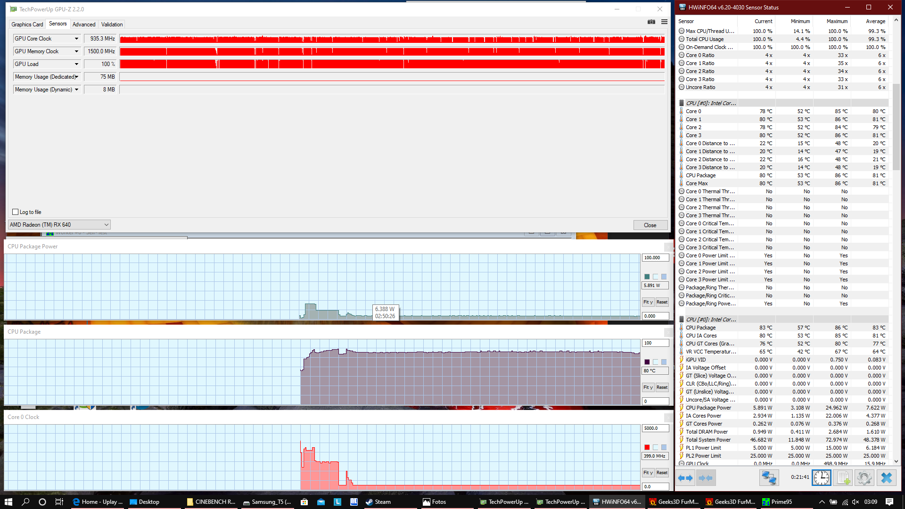Switch to the Advanced tab

click(84, 25)
